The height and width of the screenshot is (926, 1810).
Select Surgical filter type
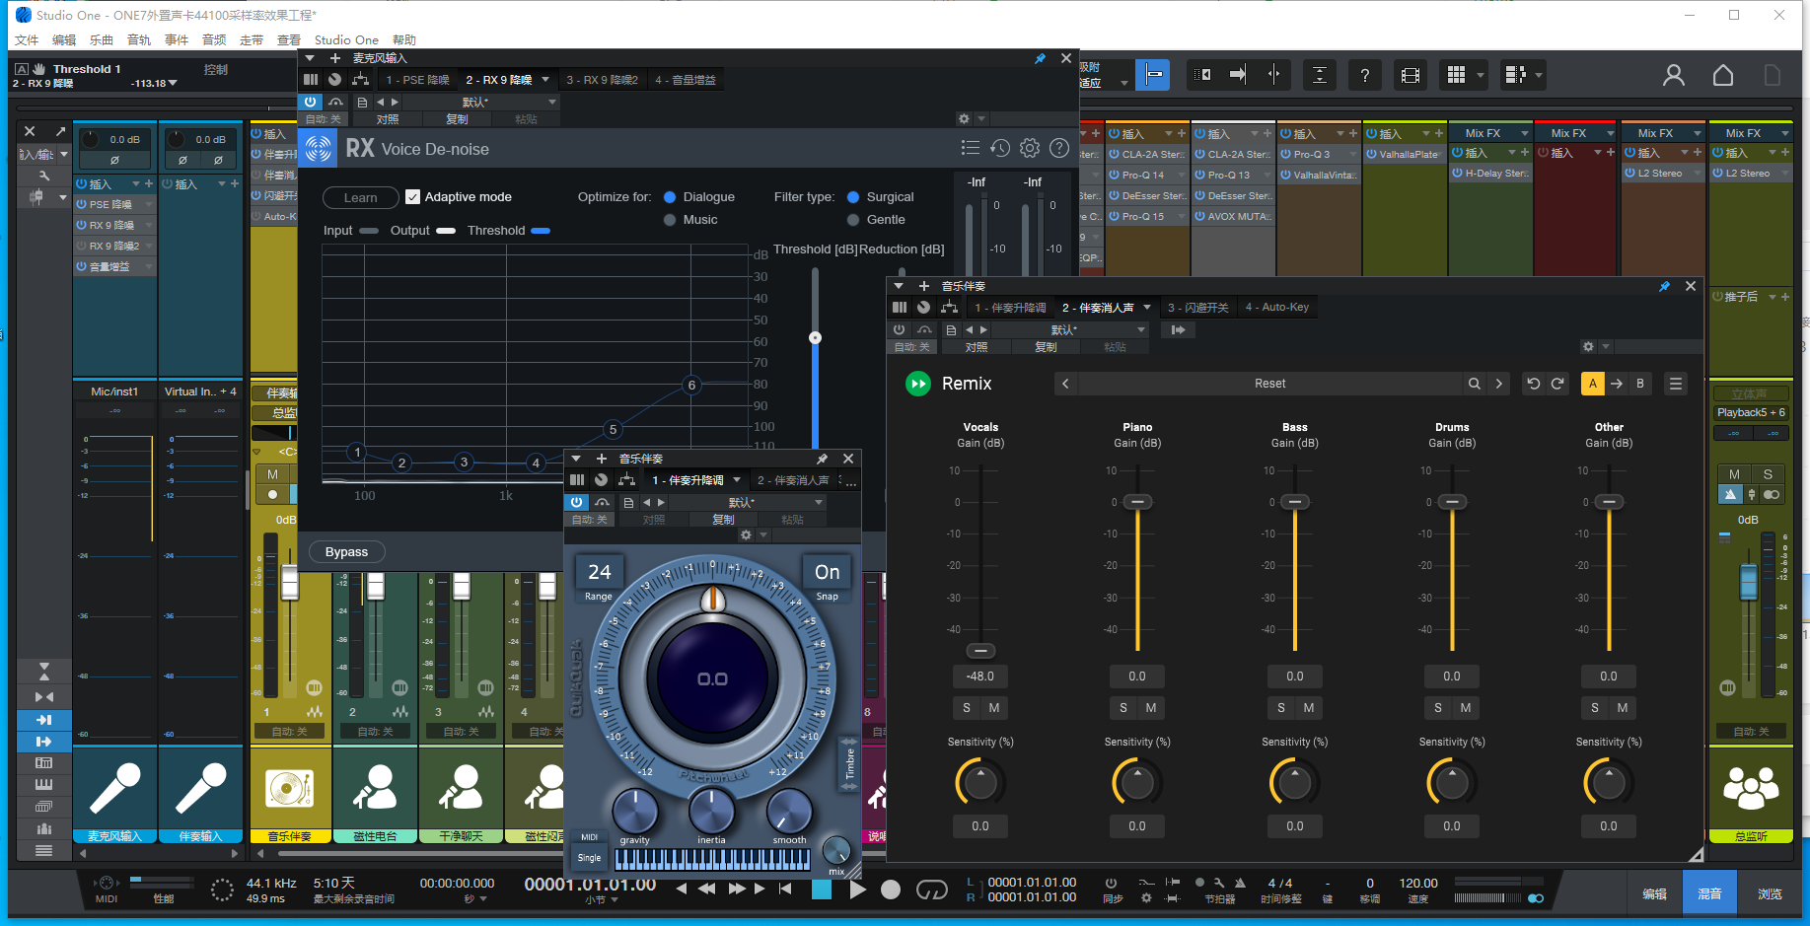coord(853,197)
